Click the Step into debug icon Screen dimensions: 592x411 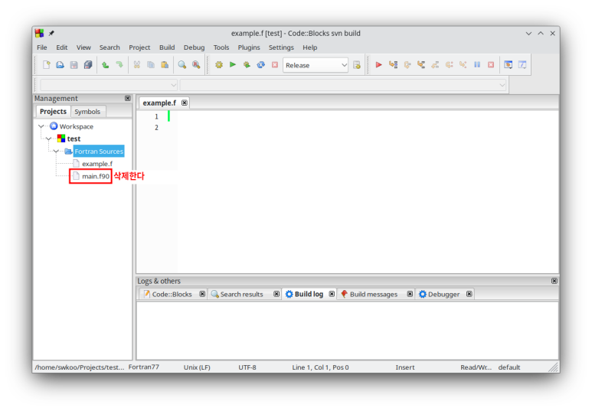(x=421, y=65)
